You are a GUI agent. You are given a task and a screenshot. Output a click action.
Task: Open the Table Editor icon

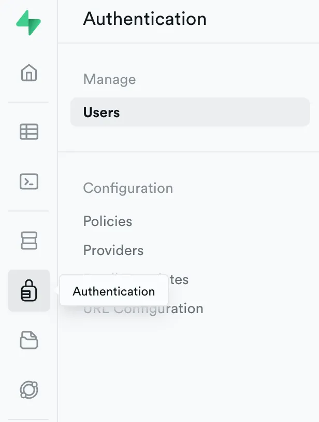tap(29, 132)
